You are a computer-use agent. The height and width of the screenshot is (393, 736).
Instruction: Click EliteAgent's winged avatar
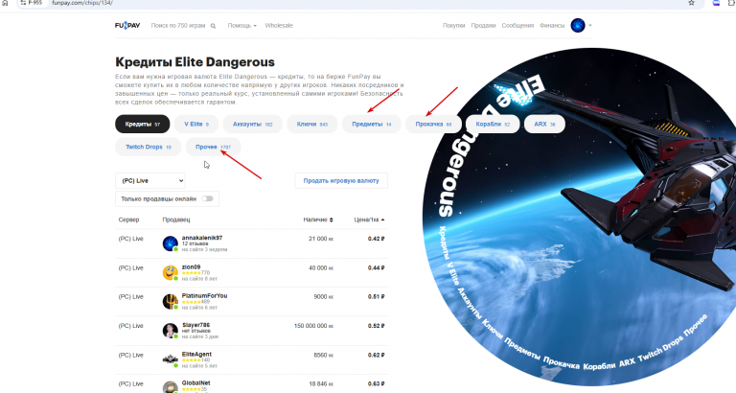[170, 359]
